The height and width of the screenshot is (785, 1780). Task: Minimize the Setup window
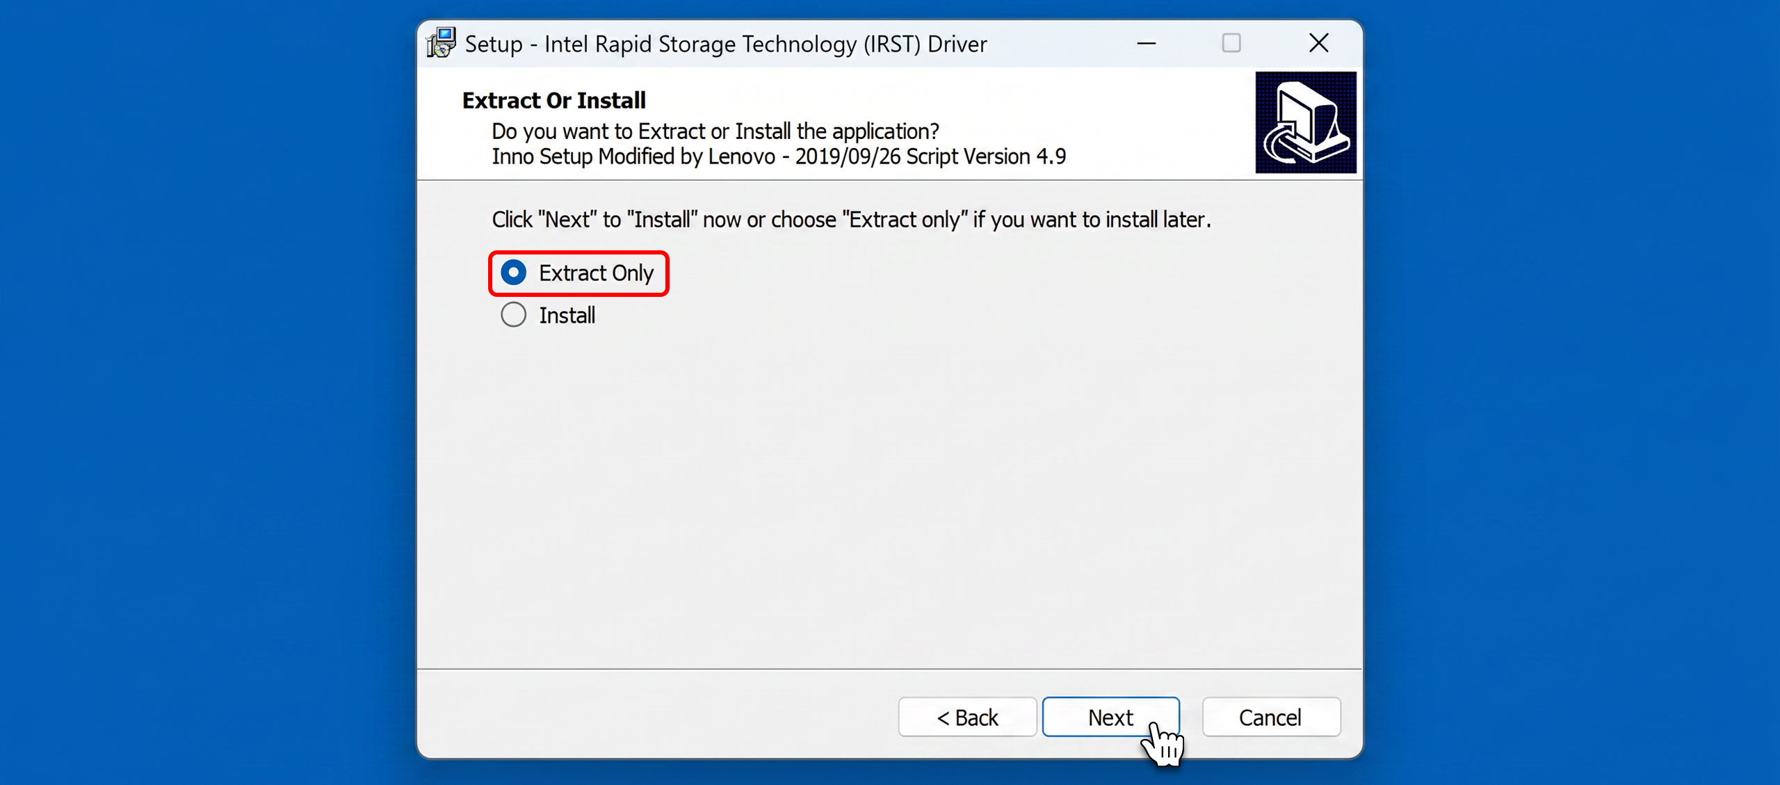coord(1147,43)
